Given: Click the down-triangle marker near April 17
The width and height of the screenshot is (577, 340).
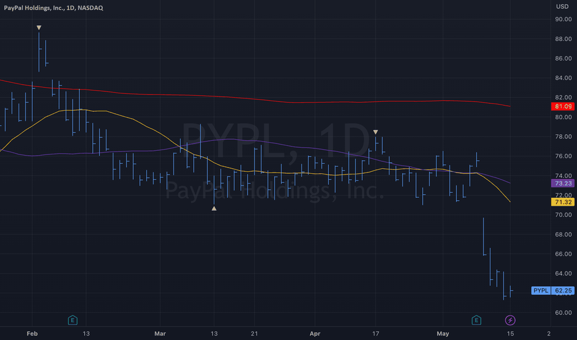Looking at the screenshot, I should coord(375,132).
